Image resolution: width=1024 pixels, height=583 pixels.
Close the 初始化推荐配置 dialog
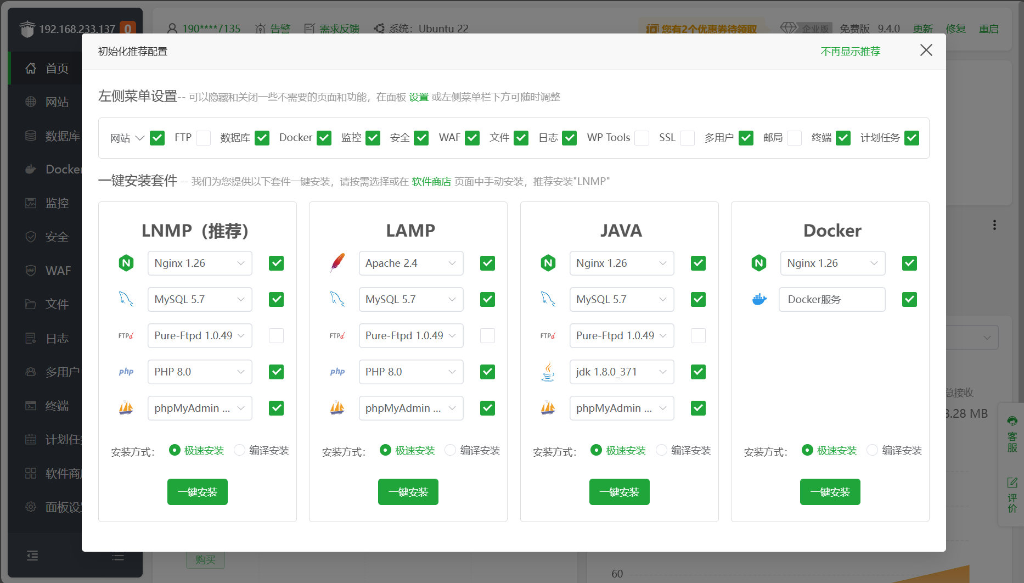tap(926, 51)
